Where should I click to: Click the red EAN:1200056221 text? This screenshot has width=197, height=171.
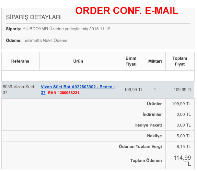pos(64,93)
